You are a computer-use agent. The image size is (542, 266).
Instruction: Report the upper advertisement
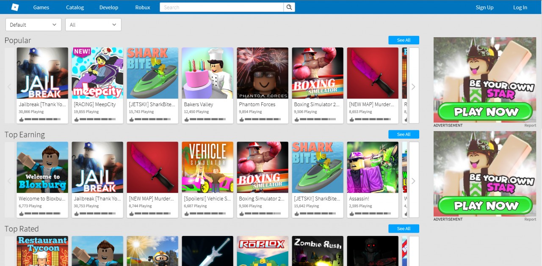pos(530,126)
